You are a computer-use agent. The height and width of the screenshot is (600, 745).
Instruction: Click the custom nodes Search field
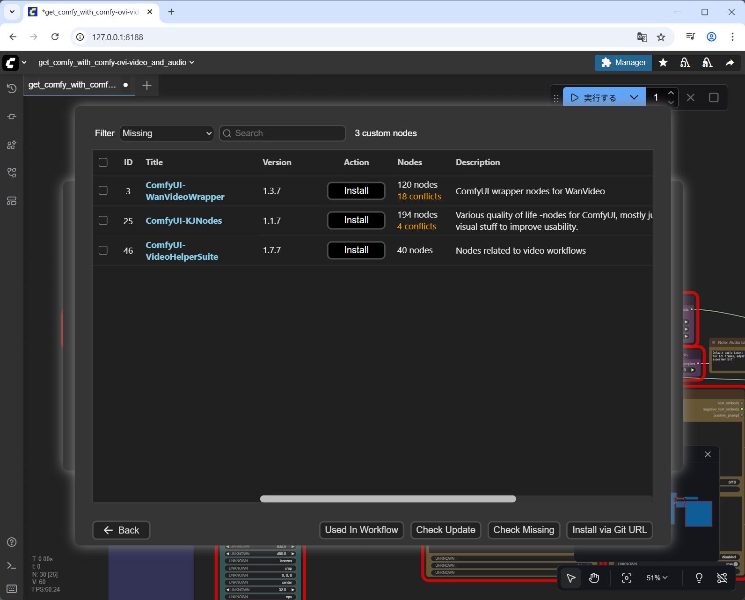(x=283, y=133)
